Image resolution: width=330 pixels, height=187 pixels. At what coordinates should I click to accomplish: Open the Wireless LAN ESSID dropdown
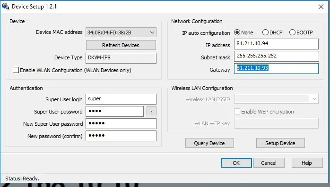click(276, 99)
